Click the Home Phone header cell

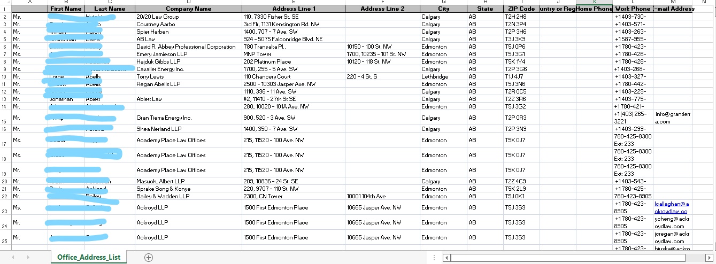click(594, 9)
